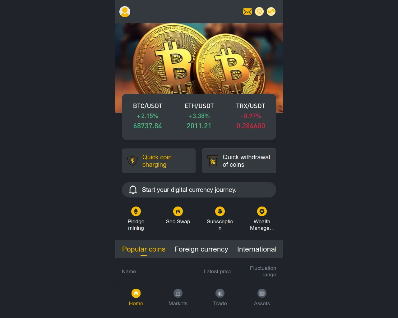Click the globe language icon
This screenshot has height=318, width=398.
coord(271,12)
